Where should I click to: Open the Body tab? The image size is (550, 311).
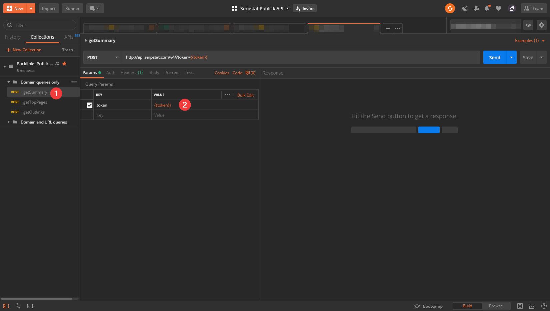154,73
